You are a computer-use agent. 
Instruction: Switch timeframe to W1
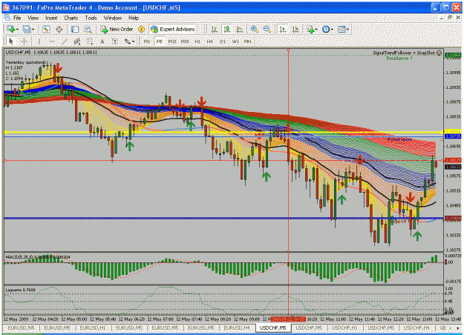tap(235, 42)
